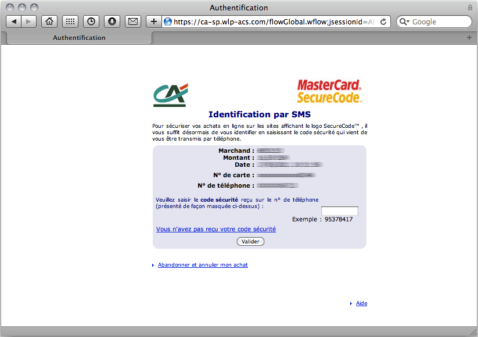Click the window close button

click(10, 8)
